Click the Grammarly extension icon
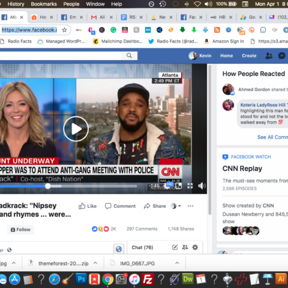This screenshot has height=288, width=288. pyautogui.click(x=113, y=30)
